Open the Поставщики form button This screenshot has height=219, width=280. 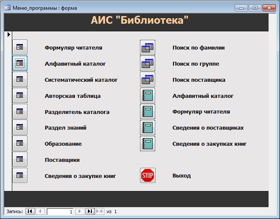tap(20, 159)
